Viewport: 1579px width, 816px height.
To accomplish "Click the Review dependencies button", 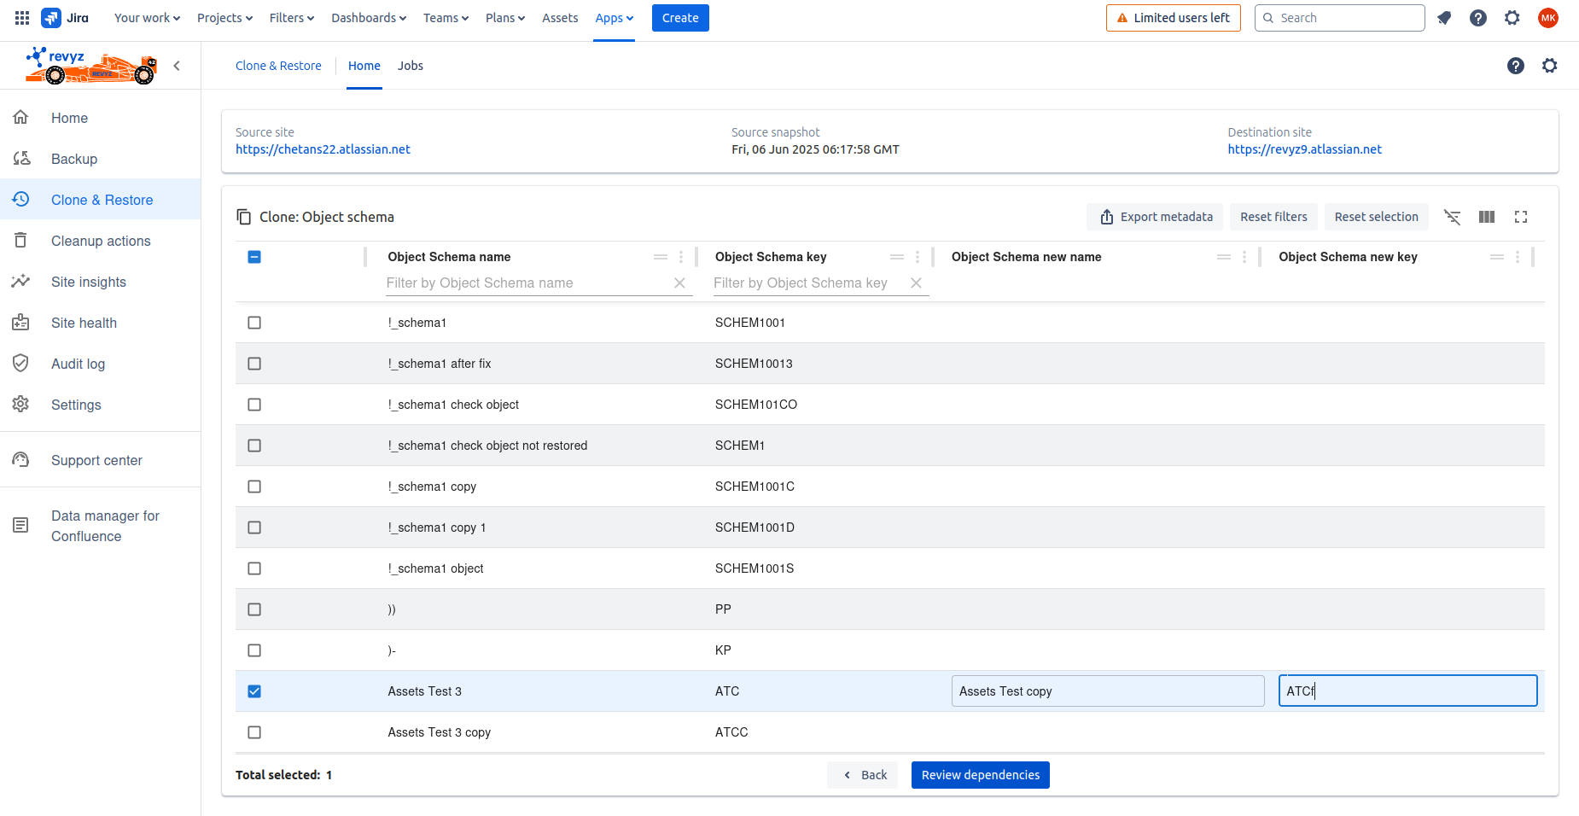I will (980, 775).
